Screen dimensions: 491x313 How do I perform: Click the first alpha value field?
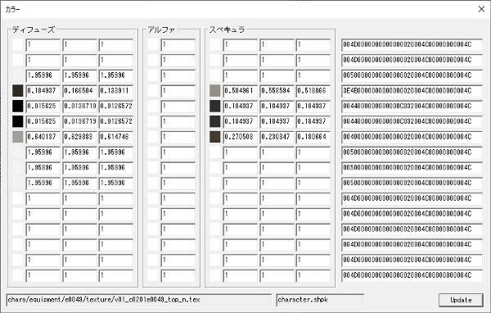click(x=178, y=45)
